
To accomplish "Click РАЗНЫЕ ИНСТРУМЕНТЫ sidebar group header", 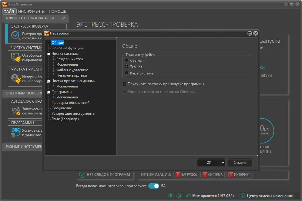I will point(22,147).
